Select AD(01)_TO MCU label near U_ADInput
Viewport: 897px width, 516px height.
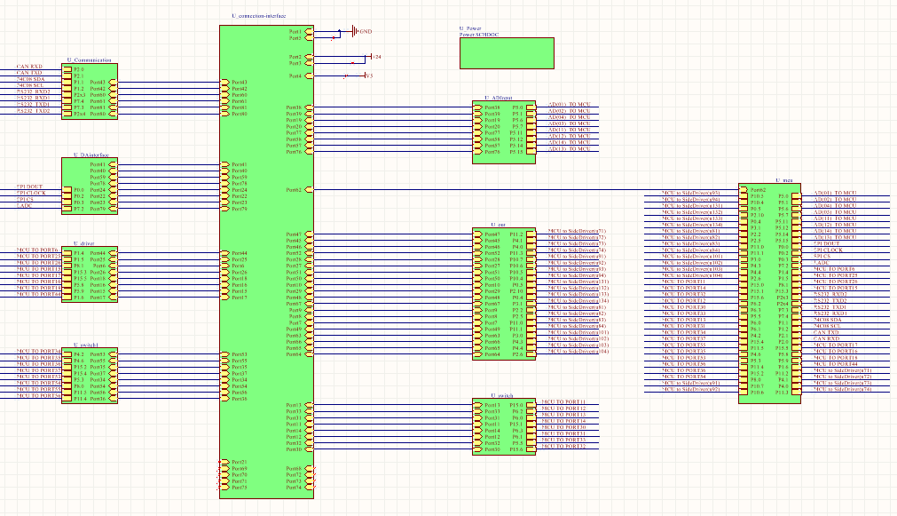pos(570,105)
